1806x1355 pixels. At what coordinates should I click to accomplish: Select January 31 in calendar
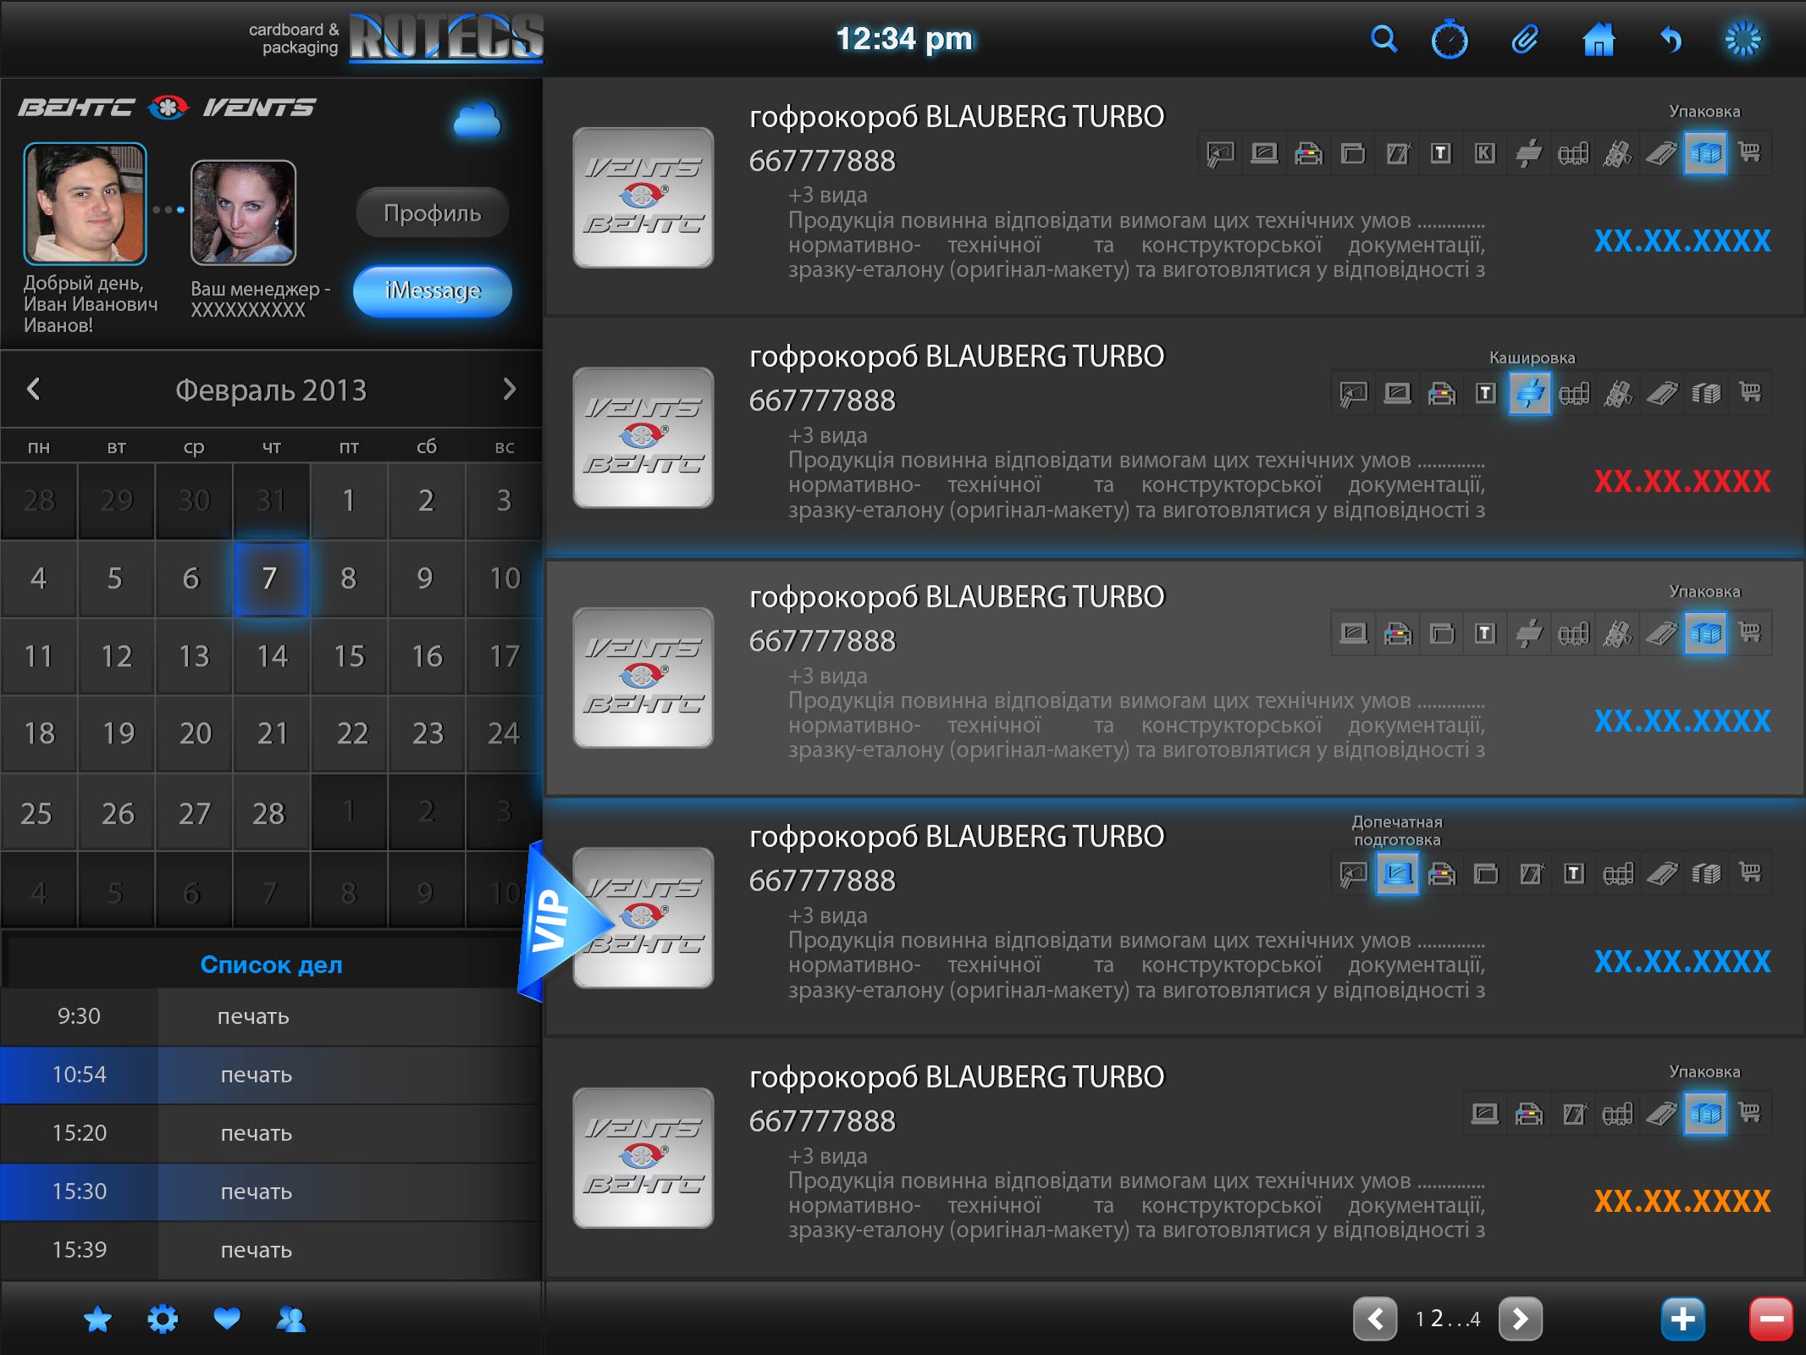tap(271, 501)
